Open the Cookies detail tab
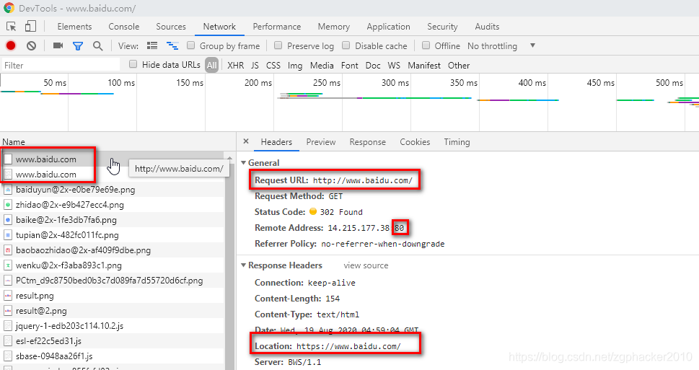This screenshot has height=370, width=699. point(415,142)
